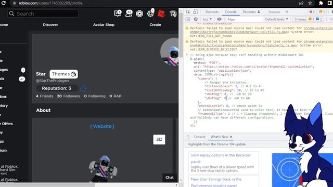Screen dimensions: 333x187
Task: Open the Roblox settings gear icon
Action: coord(150,14)
